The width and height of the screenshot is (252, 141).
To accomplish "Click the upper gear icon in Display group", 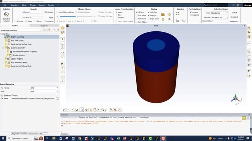I will [170, 14].
